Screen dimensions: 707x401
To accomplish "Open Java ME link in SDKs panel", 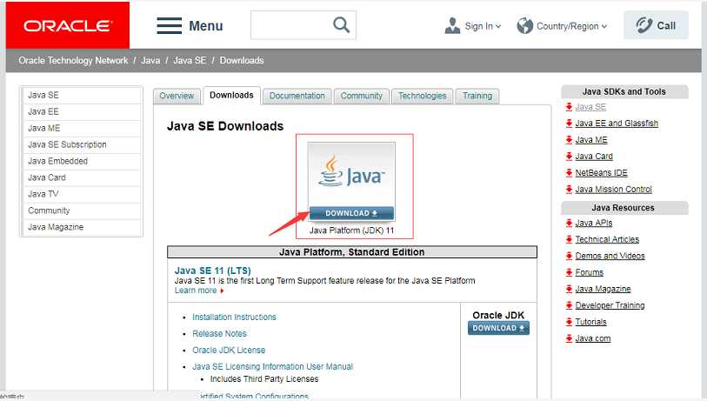I will pyautogui.click(x=591, y=140).
